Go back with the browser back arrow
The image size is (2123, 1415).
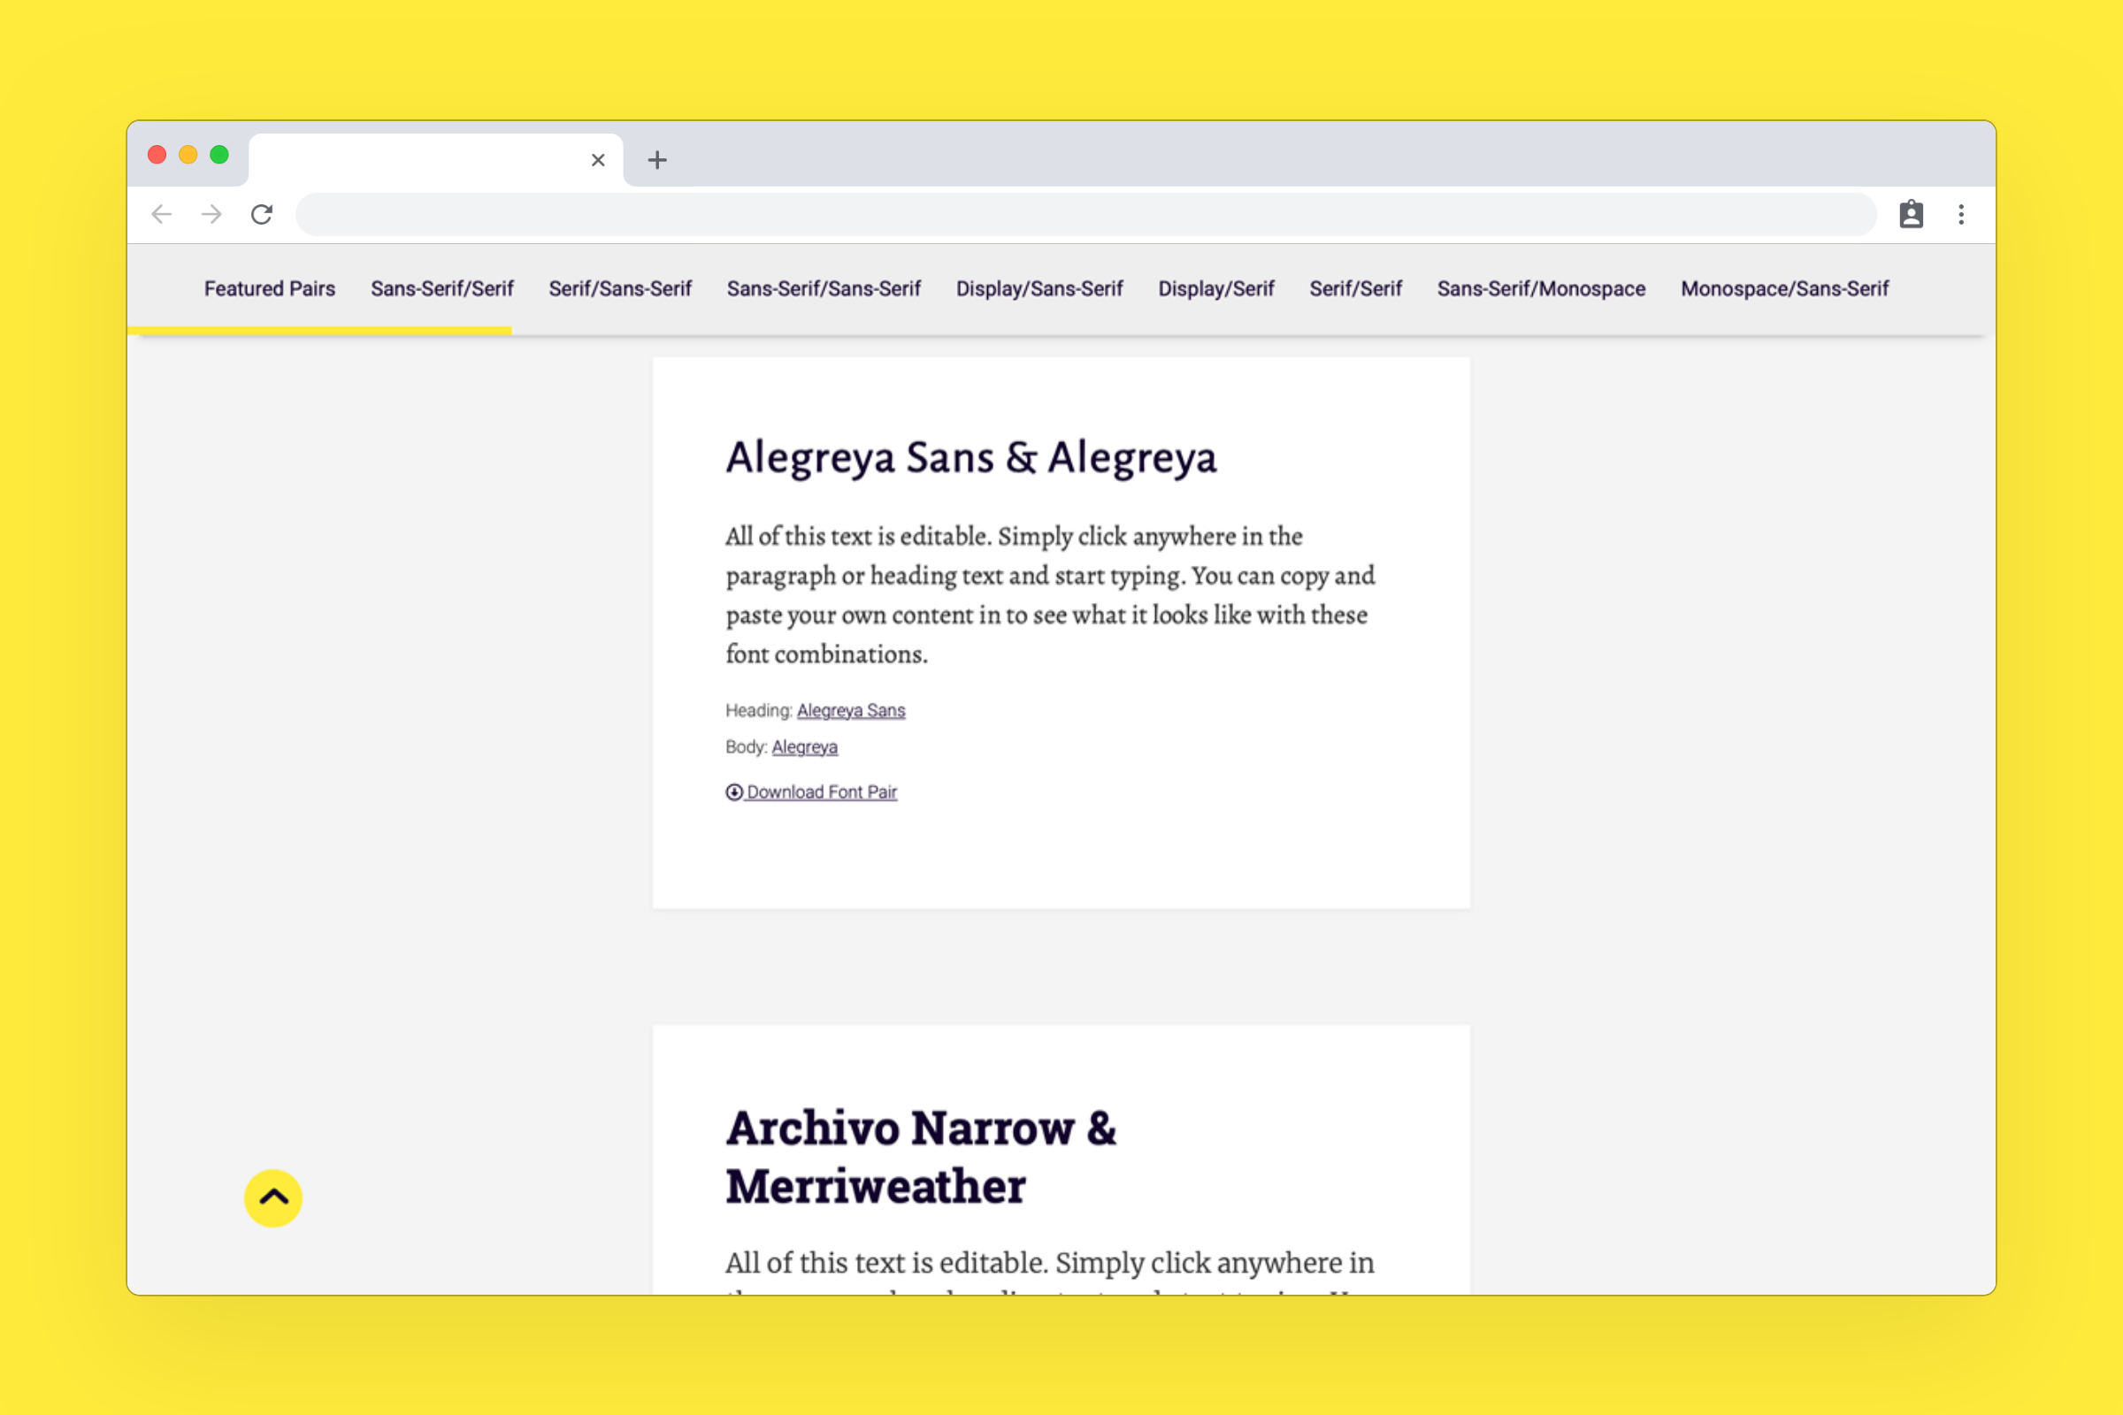pos(162,214)
